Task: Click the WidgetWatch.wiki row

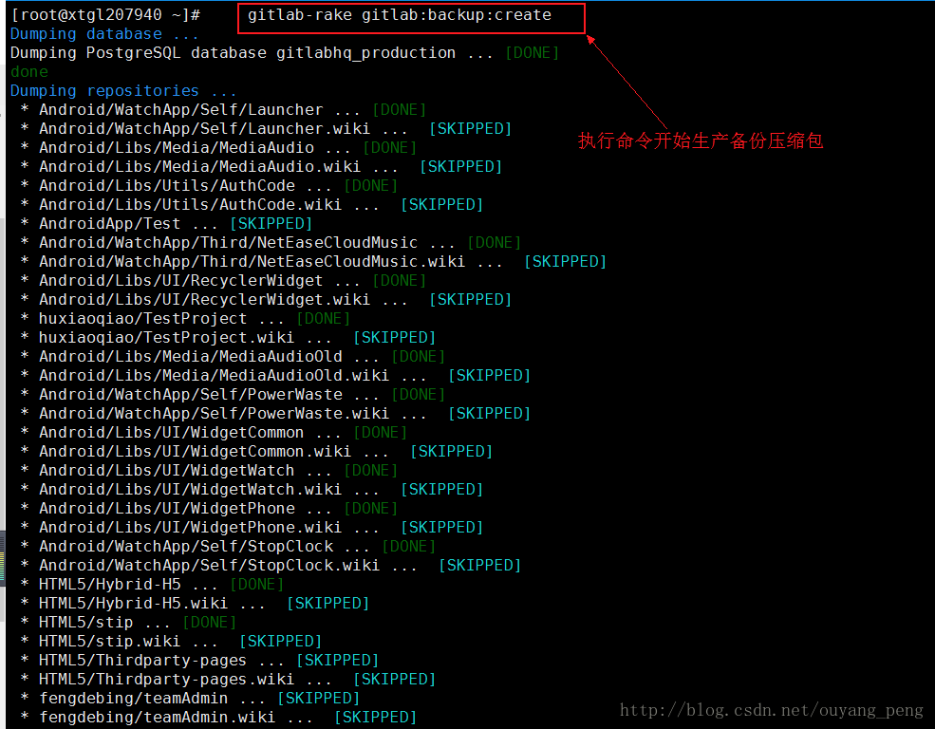Action: click(x=252, y=490)
